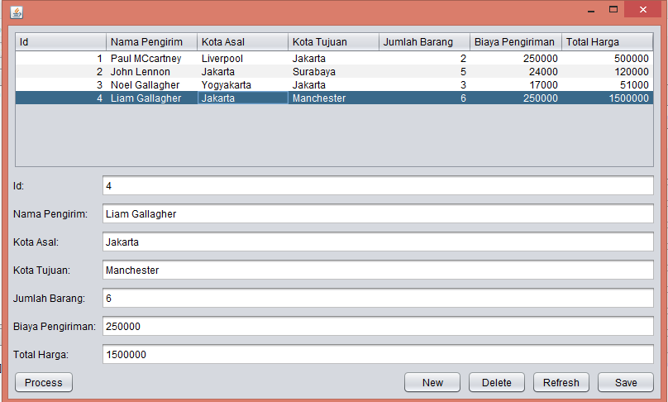Viewport: 668px width, 402px height.
Task: Focus the Kota Asal input field
Action: [x=378, y=242]
